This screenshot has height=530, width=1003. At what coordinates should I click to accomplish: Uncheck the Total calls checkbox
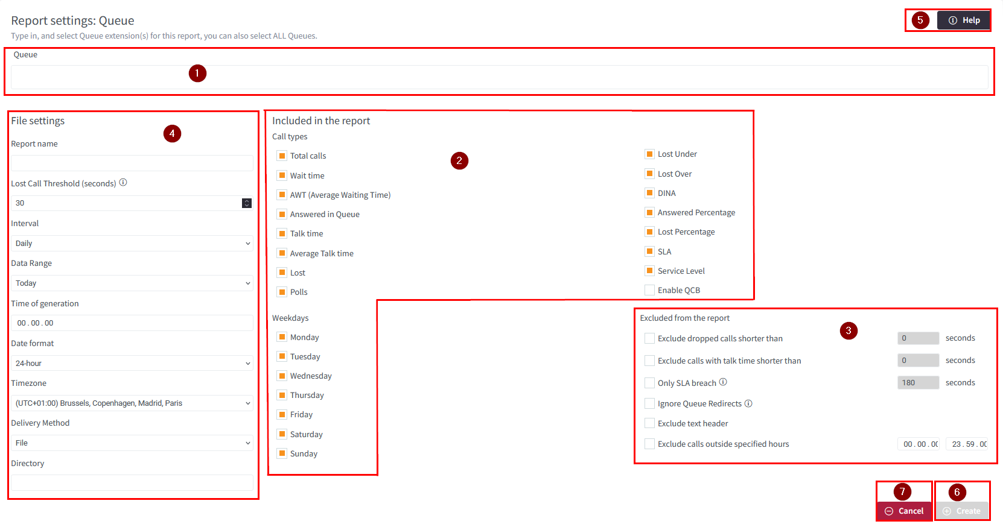(x=282, y=156)
